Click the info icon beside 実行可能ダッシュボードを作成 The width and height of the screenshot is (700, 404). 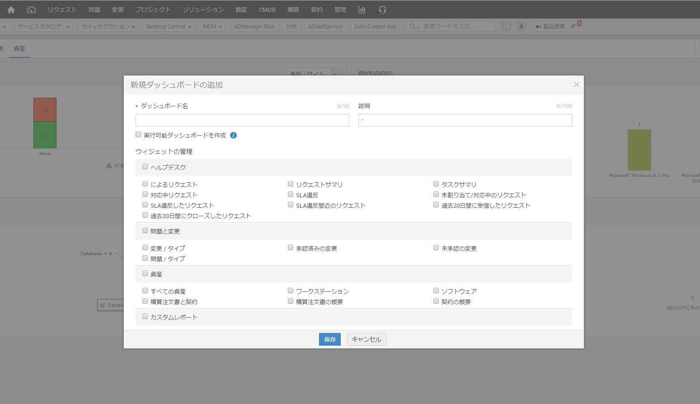(233, 135)
